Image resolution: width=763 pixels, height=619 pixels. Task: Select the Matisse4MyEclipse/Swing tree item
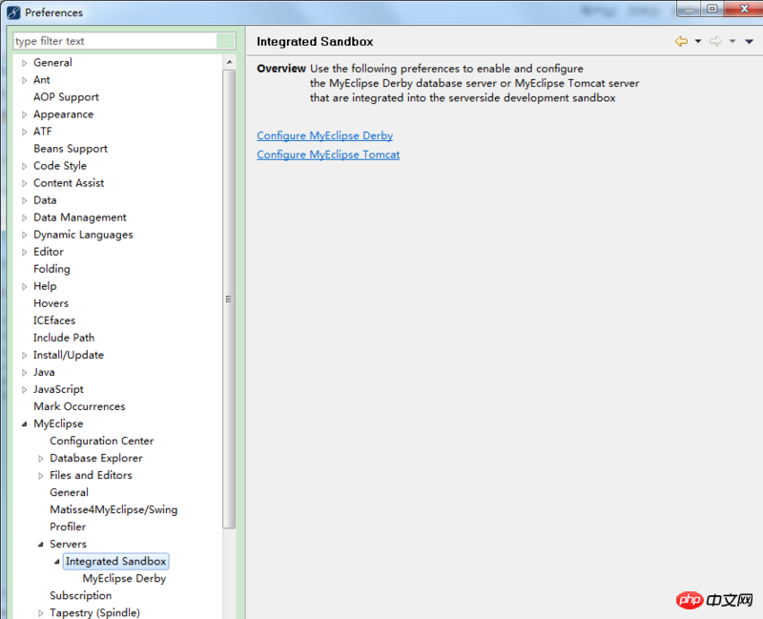coord(113,509)
